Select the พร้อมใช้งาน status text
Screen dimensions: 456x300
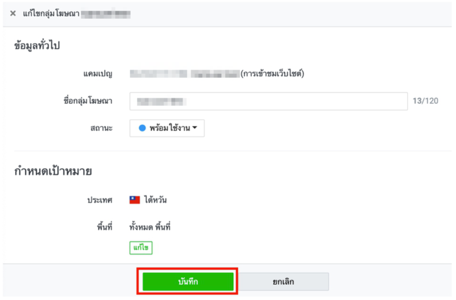tap(170, 128)
